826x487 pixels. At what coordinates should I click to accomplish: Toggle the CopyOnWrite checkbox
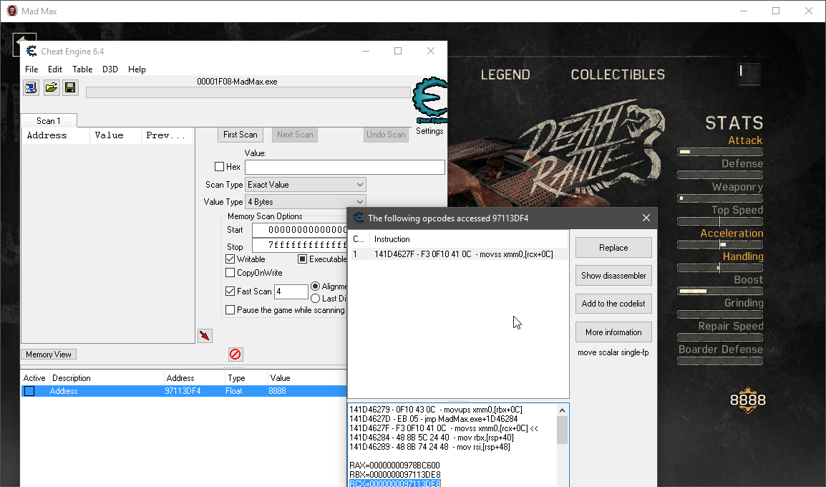click(230, 273)
